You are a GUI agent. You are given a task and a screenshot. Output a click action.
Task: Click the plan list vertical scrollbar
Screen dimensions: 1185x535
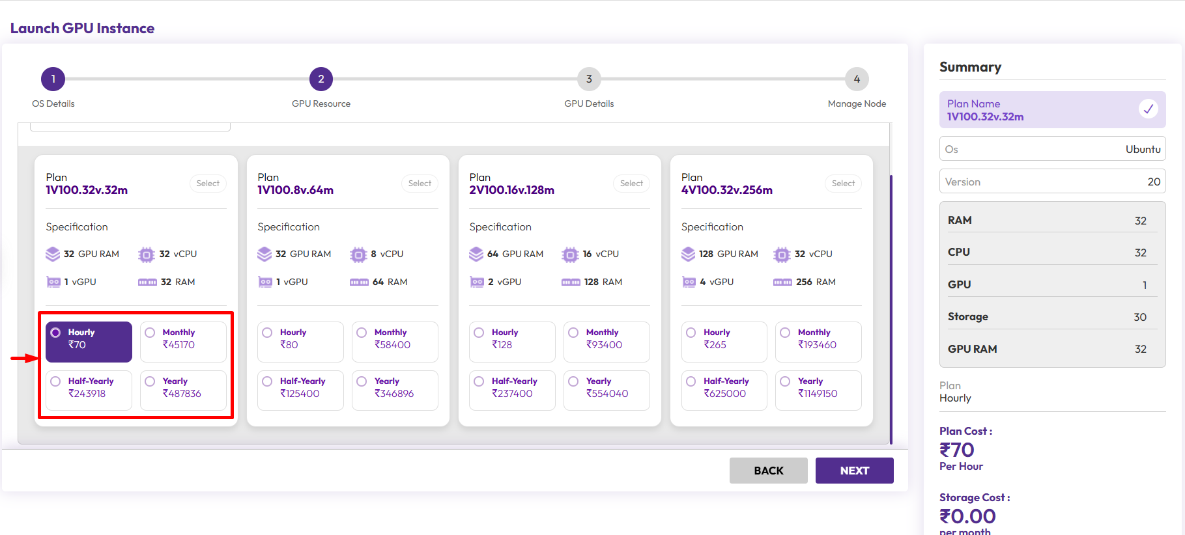coord(891,306)
